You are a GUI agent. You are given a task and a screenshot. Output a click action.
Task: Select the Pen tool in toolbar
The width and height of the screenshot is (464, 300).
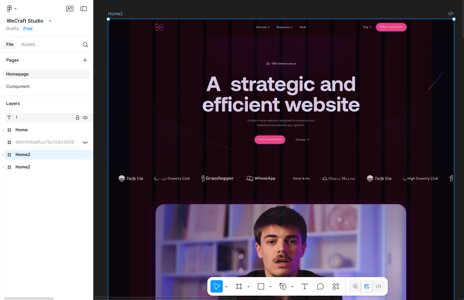(x=283, y=286)
